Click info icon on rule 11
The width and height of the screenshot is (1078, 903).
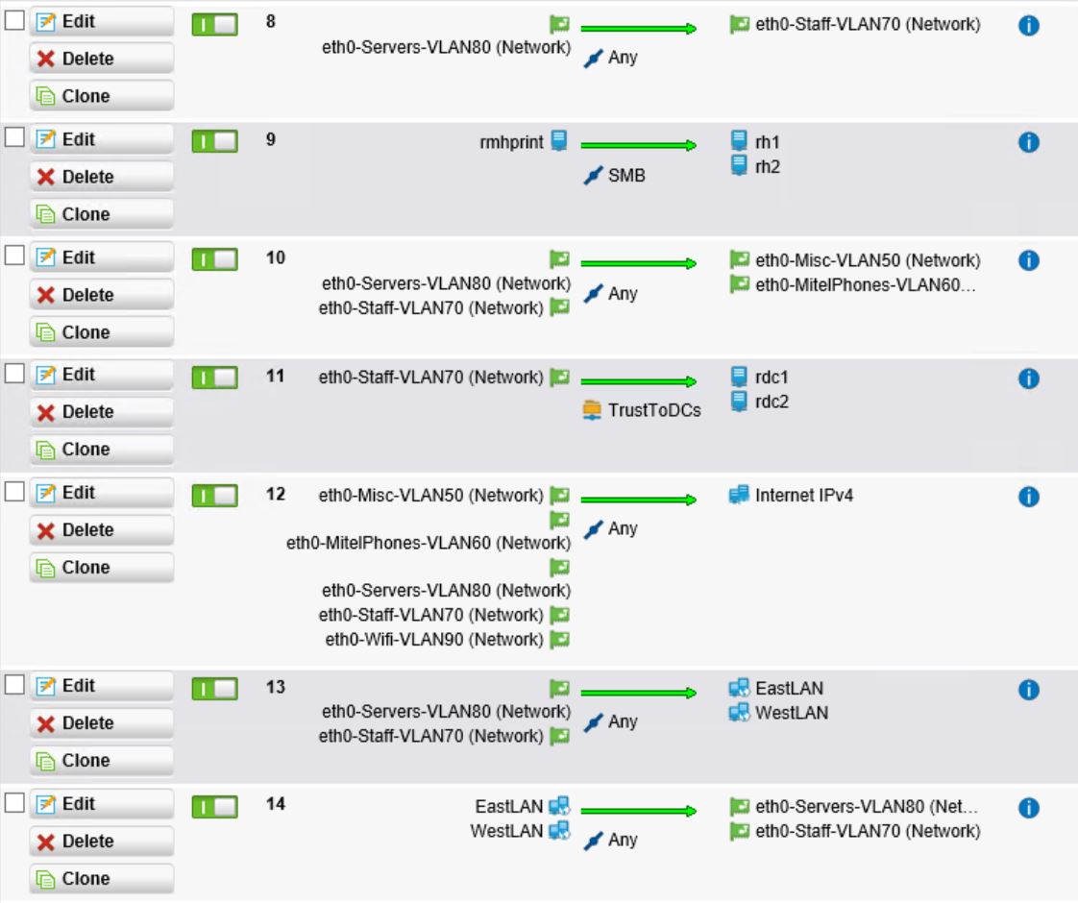(1028, 378)
